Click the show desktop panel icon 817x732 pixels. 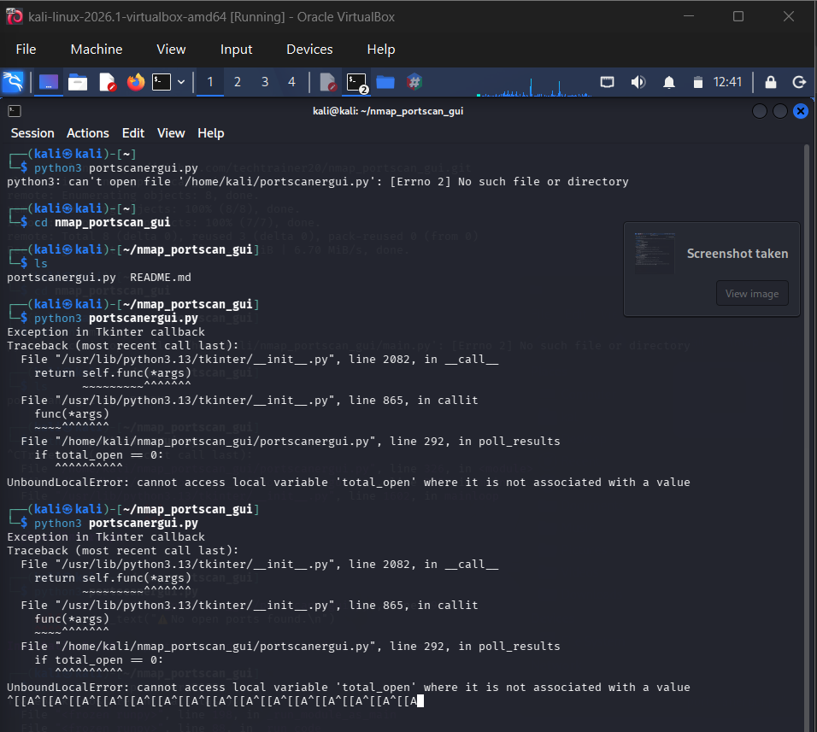click(49, 82)
